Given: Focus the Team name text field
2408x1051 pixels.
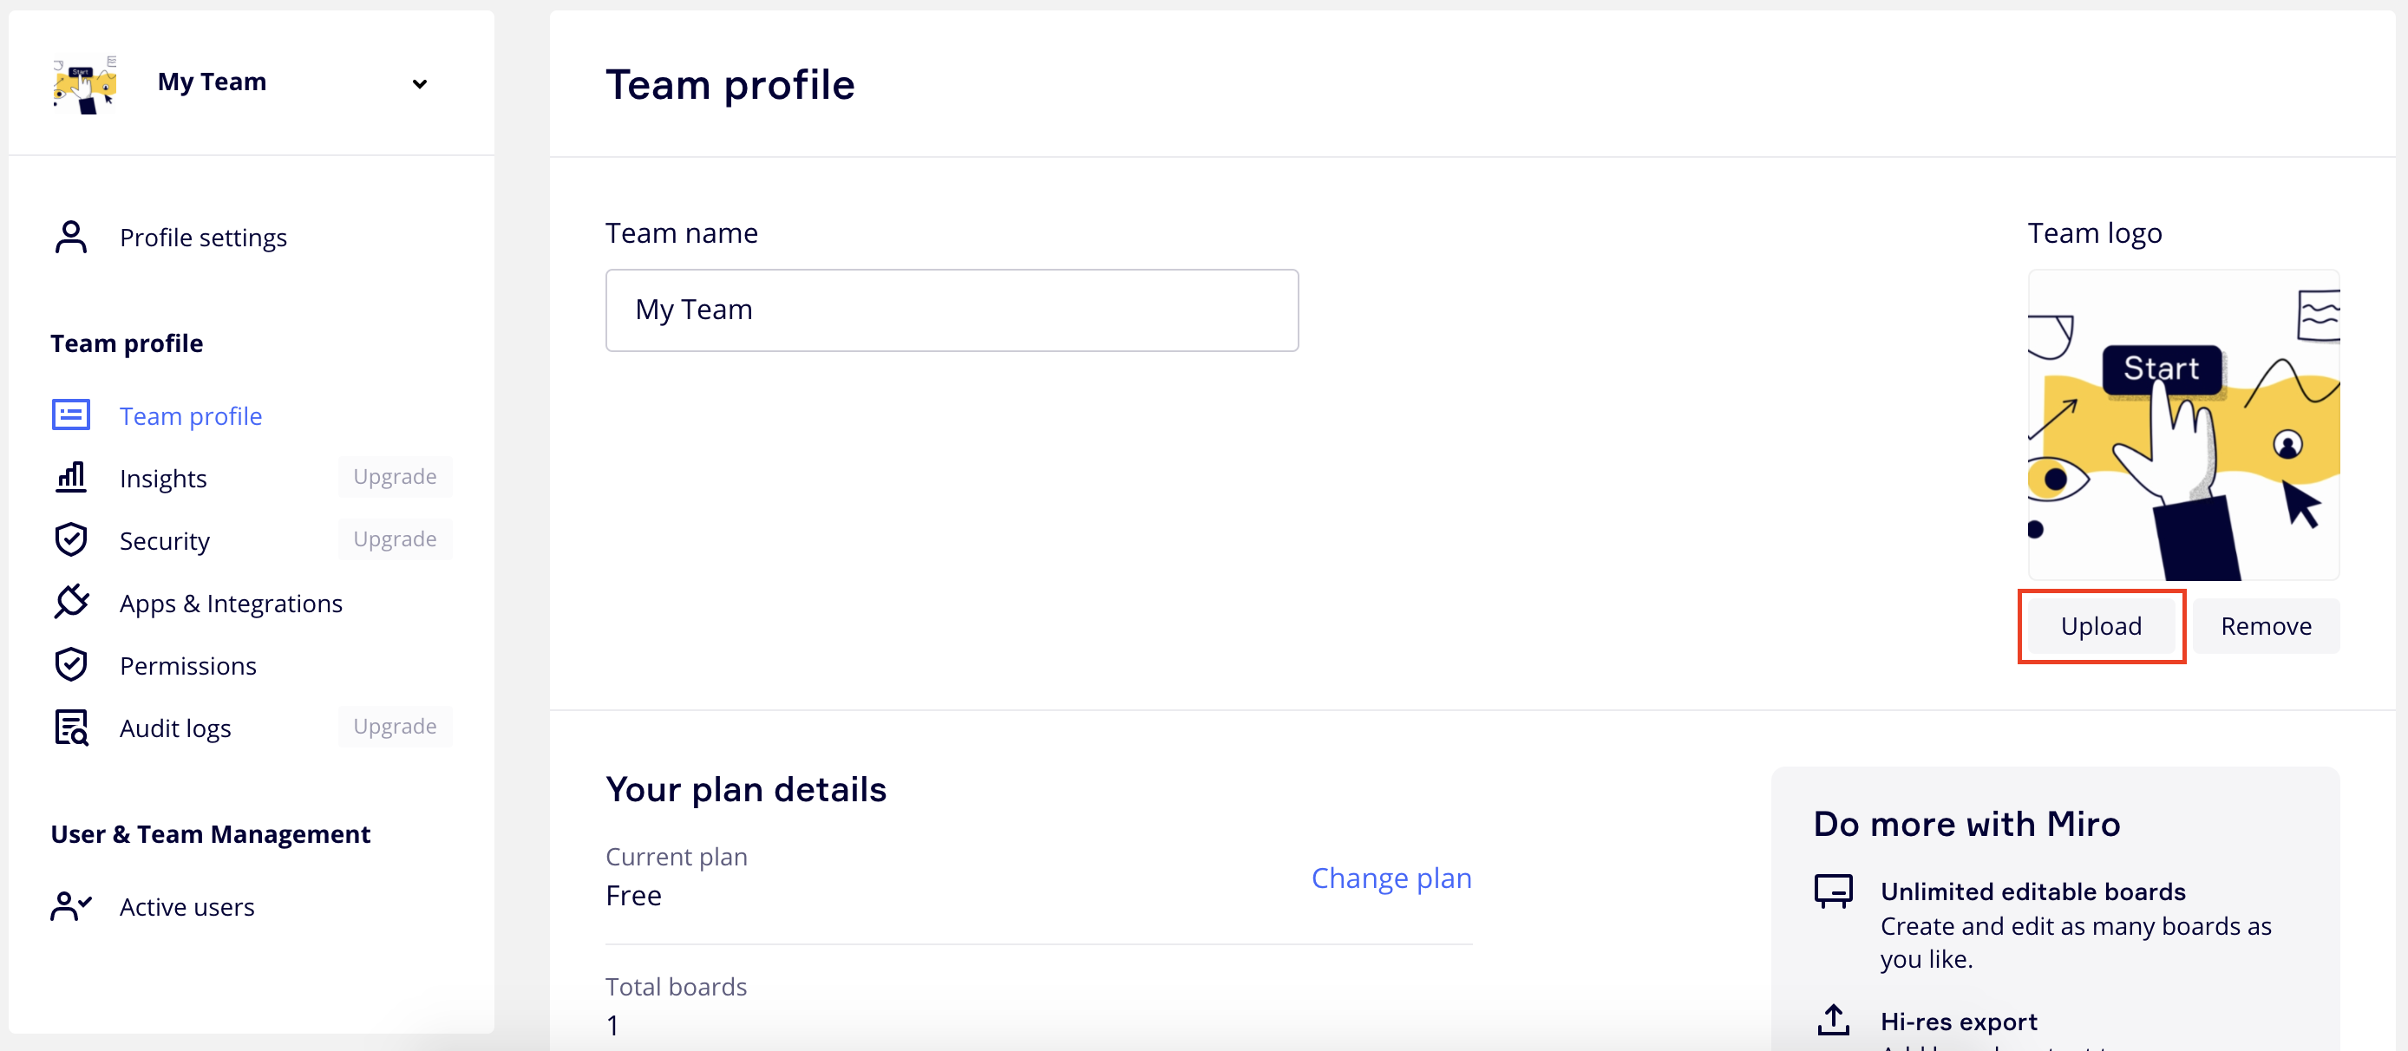Looking at the screenshot, I should (x=952, y=310).
